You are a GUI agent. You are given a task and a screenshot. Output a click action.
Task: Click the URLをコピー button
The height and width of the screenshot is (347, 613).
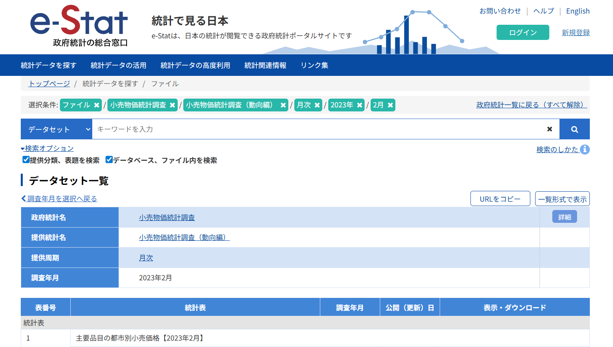coord(500,199)
